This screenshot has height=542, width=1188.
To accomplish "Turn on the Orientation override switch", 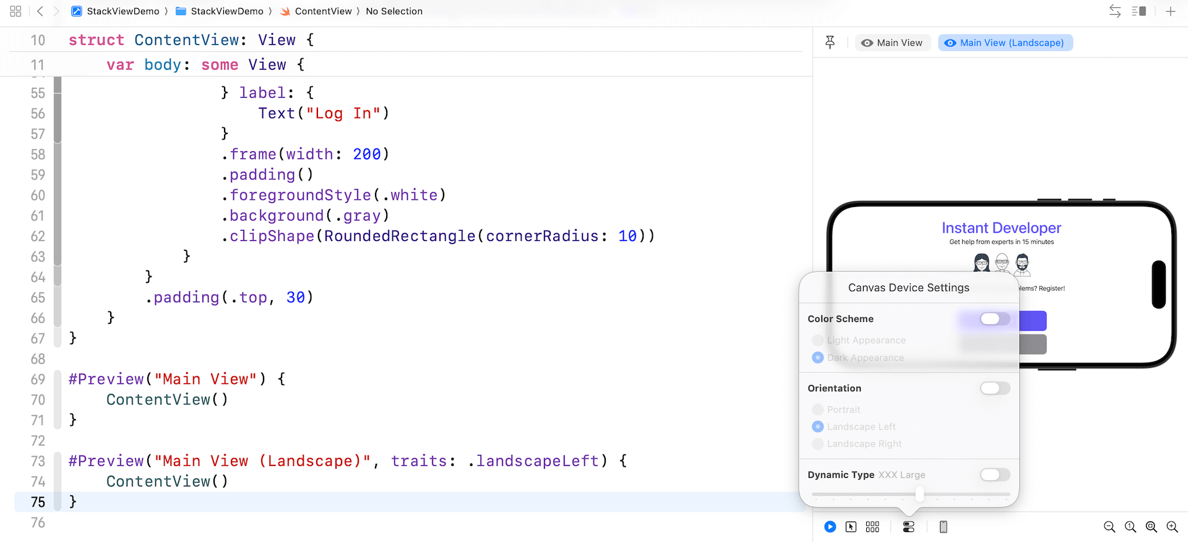I will (994, 388).
